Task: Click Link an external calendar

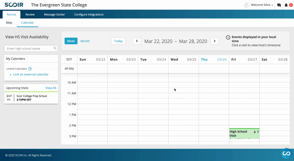Action: coord(29,74)
